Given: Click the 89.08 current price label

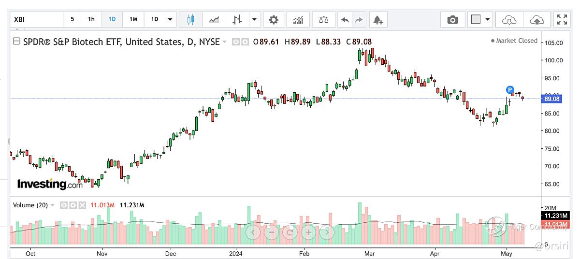Looking at the screenshot, I should [552, 99].
